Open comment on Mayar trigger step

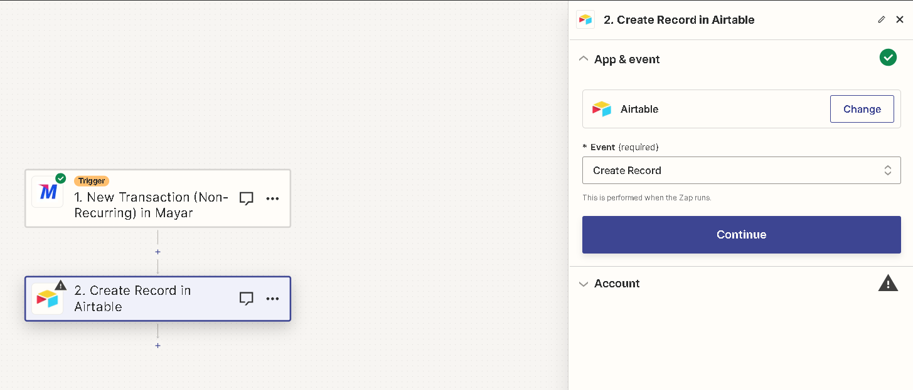pos(247,198)
